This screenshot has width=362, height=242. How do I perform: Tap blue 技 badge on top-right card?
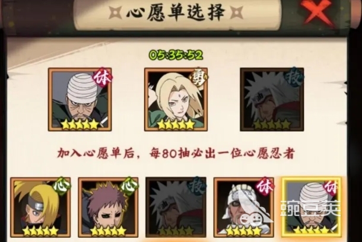pos(294,78)
